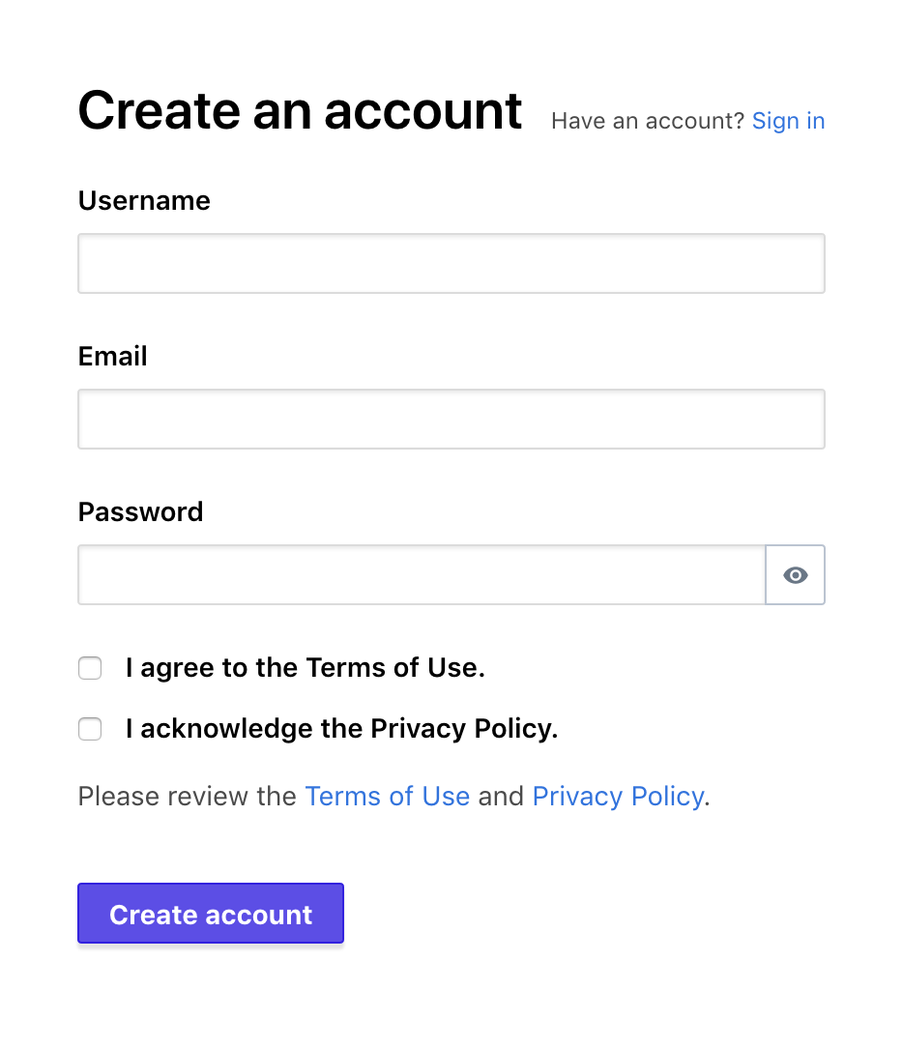
Task: Open the Privacy Policy link
Action: 617,797
